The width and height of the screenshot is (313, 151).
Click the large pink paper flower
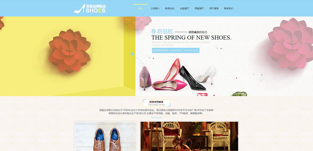coord(290,44)
